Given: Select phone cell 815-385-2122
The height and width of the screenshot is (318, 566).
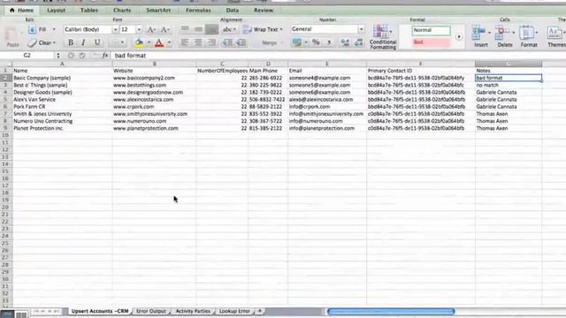Looking at the screenshot, I should point(268,128).
